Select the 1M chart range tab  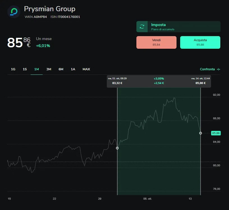36,69
